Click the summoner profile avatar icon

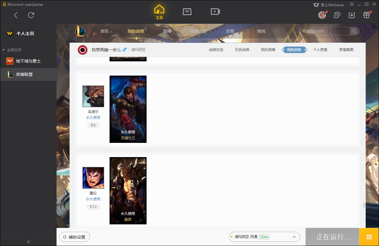[83, 50]
